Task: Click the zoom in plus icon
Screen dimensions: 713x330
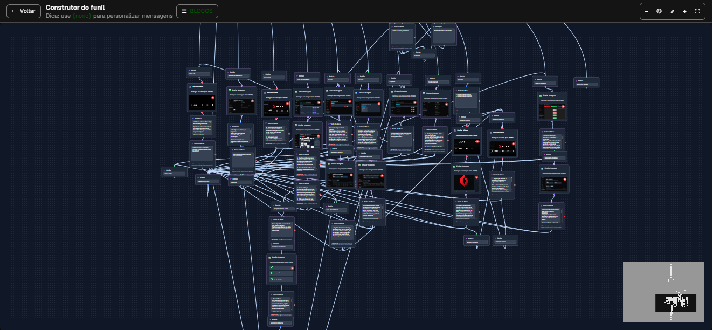Action: pos(684,11)
